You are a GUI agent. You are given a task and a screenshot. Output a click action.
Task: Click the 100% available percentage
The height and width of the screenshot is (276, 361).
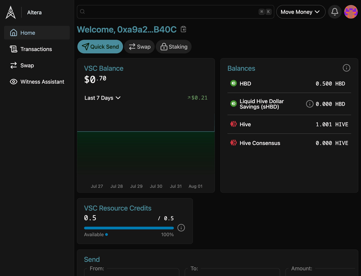coord(167,235)
